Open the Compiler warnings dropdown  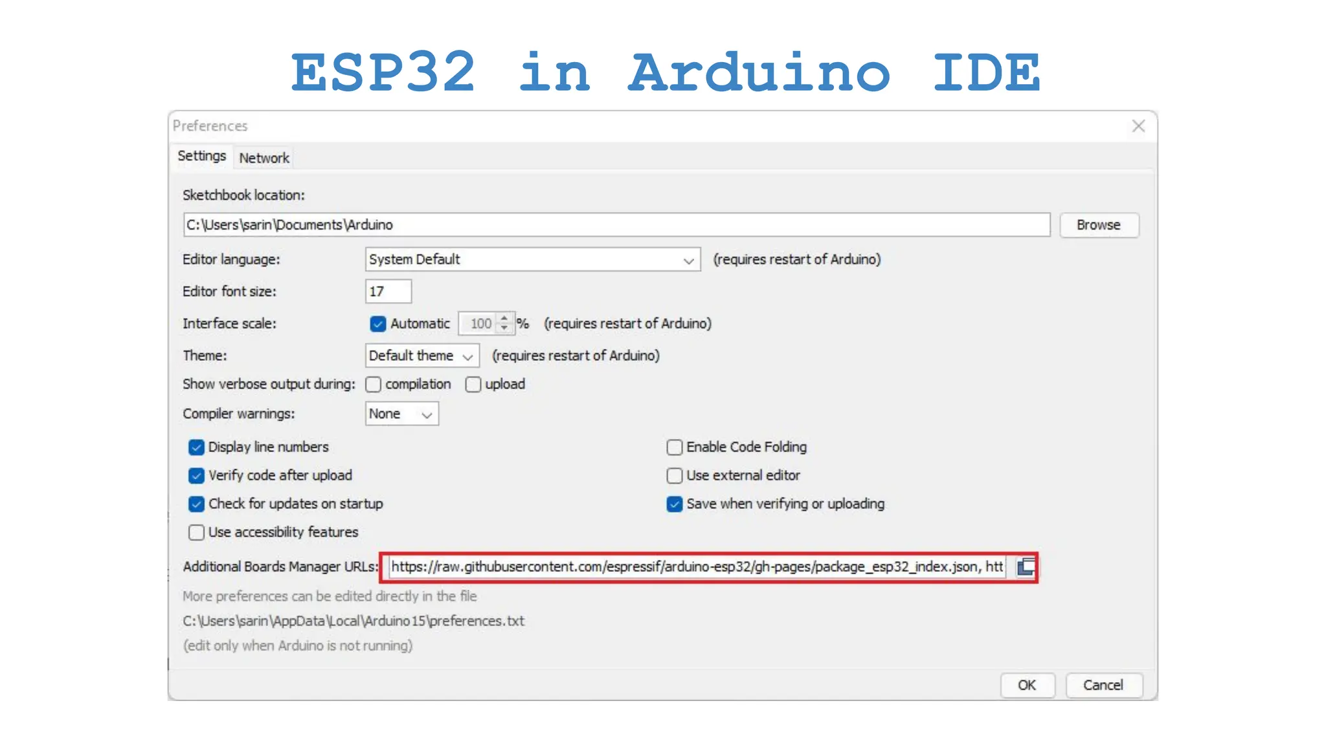point(401,414)
